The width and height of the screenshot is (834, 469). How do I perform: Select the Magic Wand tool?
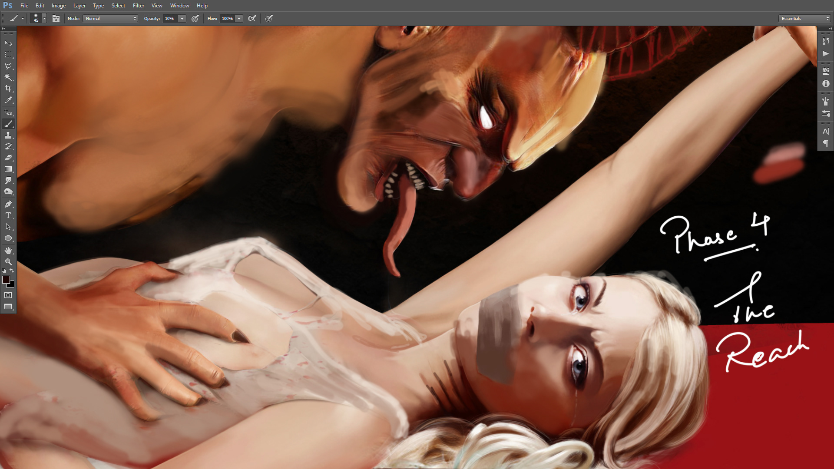click(8, 77)
